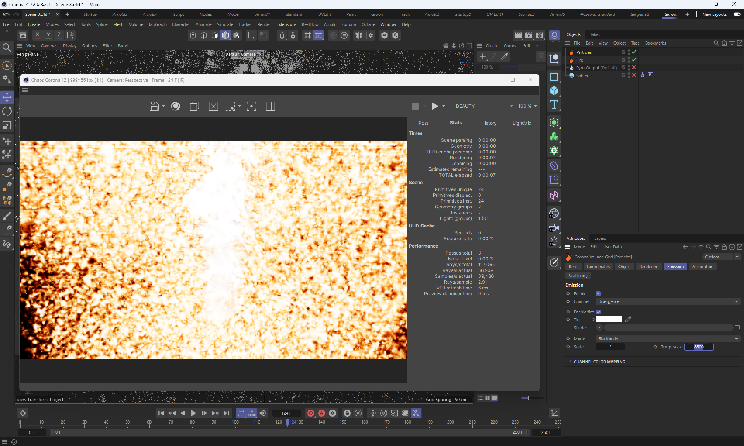
Task: Open the MoGraph menu
Action: coord(157,24)
